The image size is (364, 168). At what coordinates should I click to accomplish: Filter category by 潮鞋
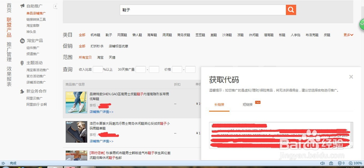[214, 35]
